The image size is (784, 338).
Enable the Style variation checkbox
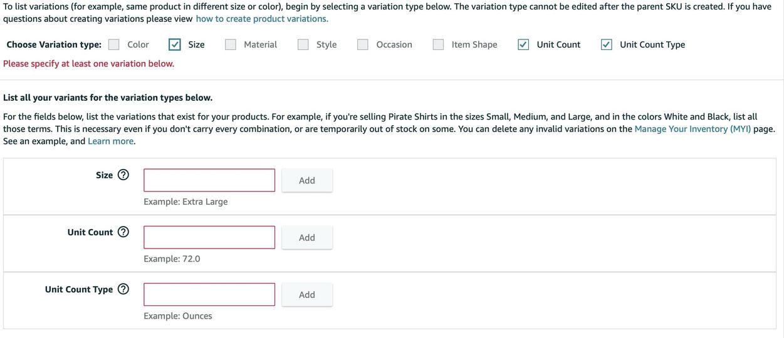(x=303, y=44)
